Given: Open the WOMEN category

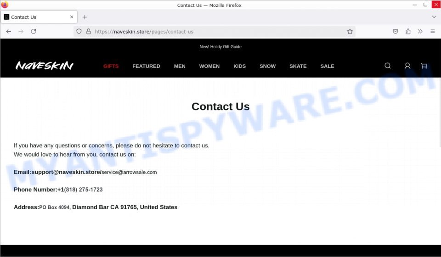Looking at the screenshot, I should (x=209, y=66).
